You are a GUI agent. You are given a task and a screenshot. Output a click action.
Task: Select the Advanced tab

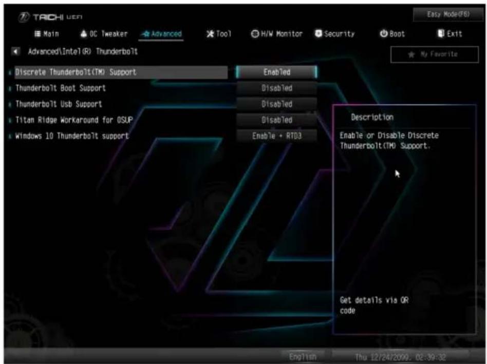point(161,34)
